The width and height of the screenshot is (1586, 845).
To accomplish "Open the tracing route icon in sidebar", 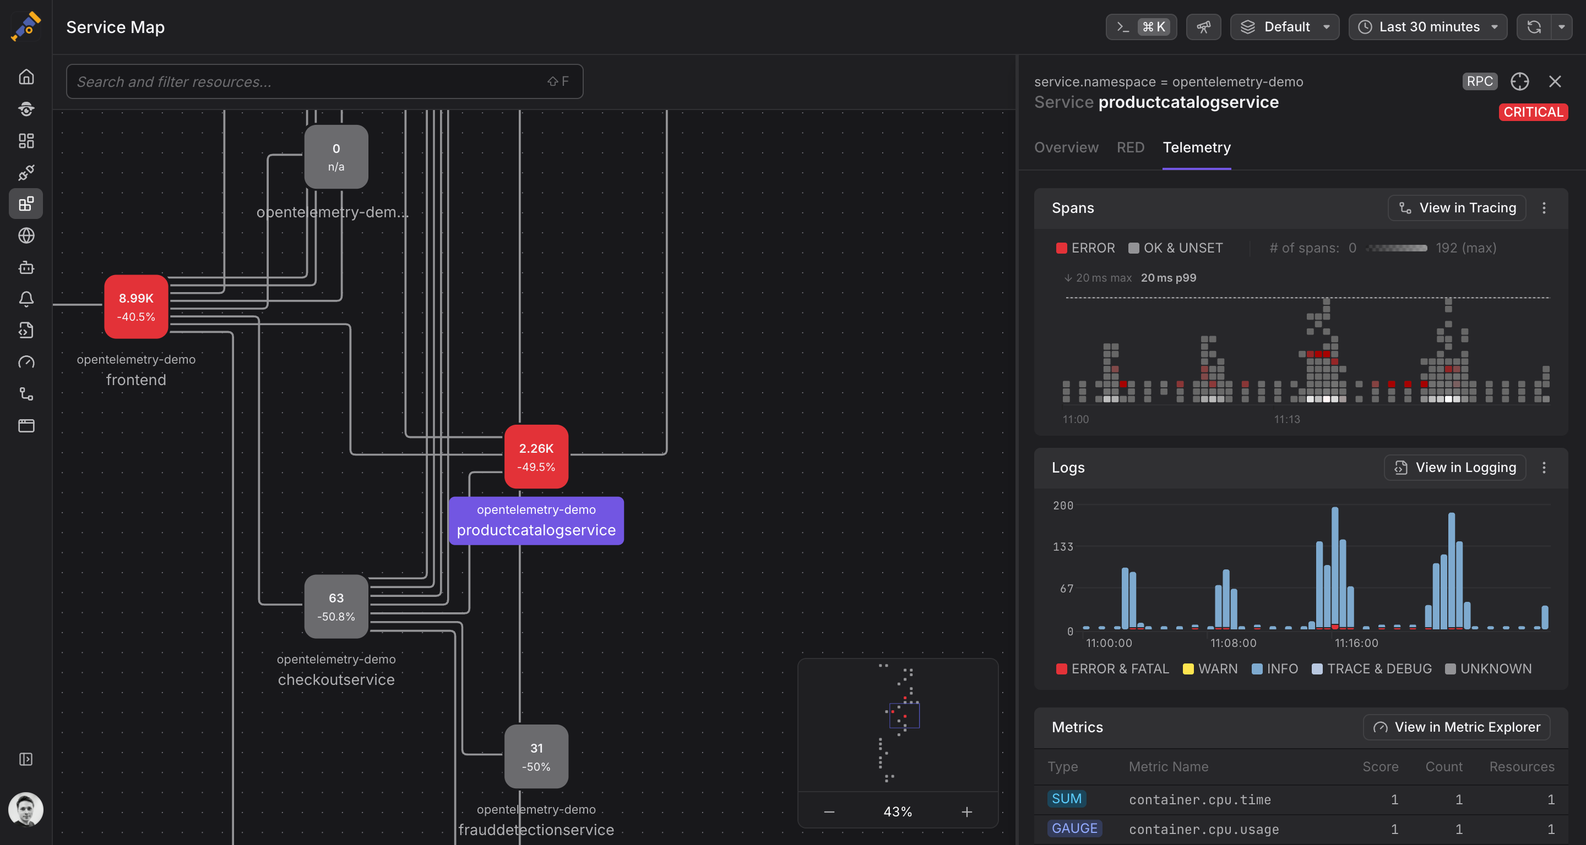I will click(x=26, y=393).
